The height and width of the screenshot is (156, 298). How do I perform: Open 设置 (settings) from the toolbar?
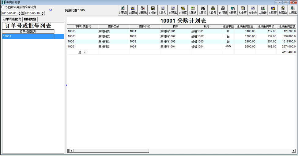click(x=213, y=10)
